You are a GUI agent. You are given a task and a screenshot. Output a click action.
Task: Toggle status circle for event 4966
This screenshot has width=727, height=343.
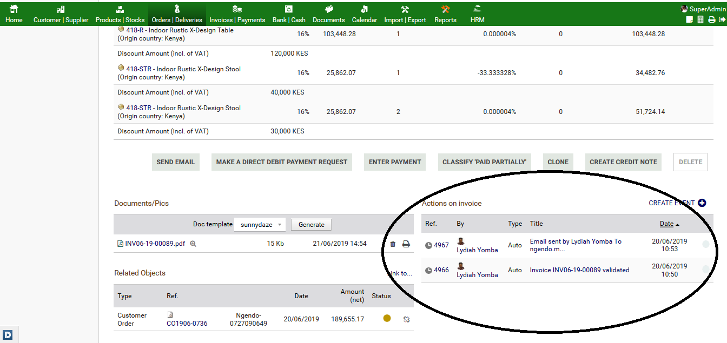[x=705, y=270]
